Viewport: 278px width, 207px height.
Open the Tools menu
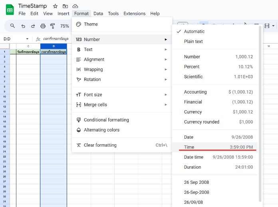(x=113, y=14)
